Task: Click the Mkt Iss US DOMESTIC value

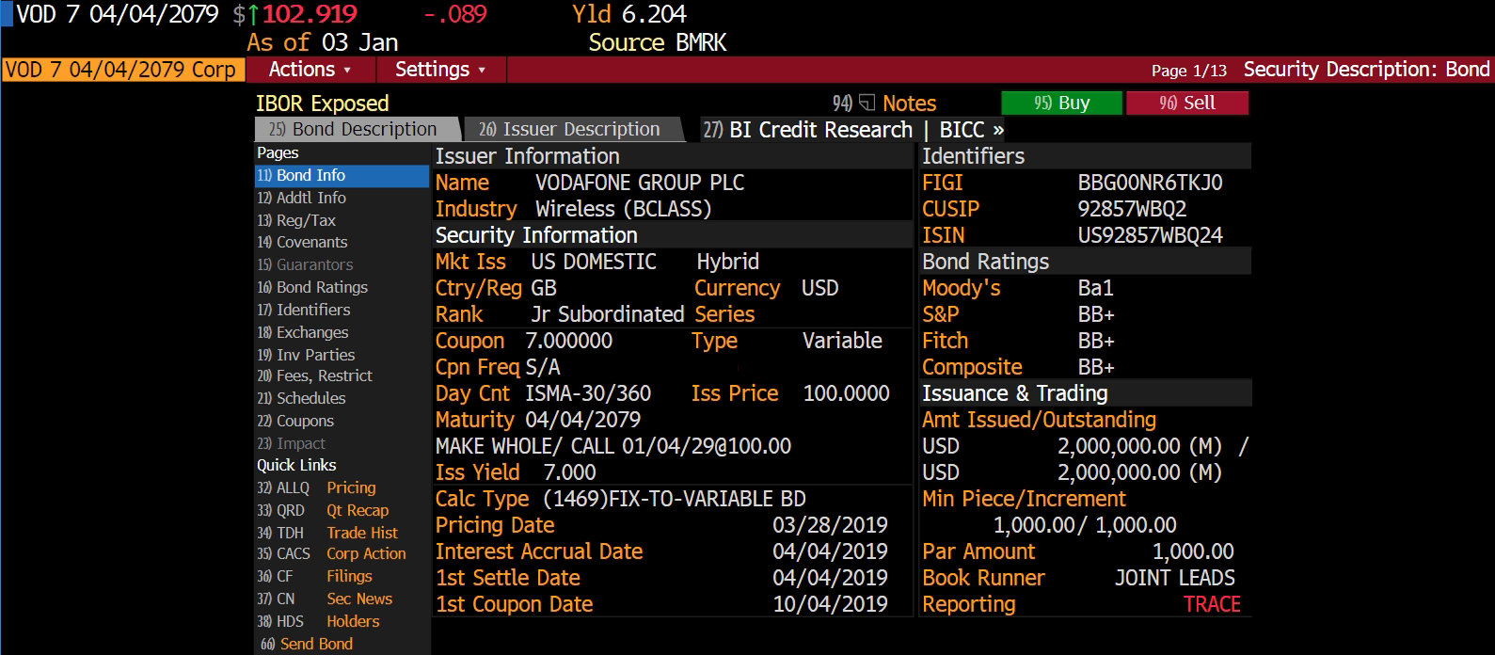Action: (x=594, y=262)
